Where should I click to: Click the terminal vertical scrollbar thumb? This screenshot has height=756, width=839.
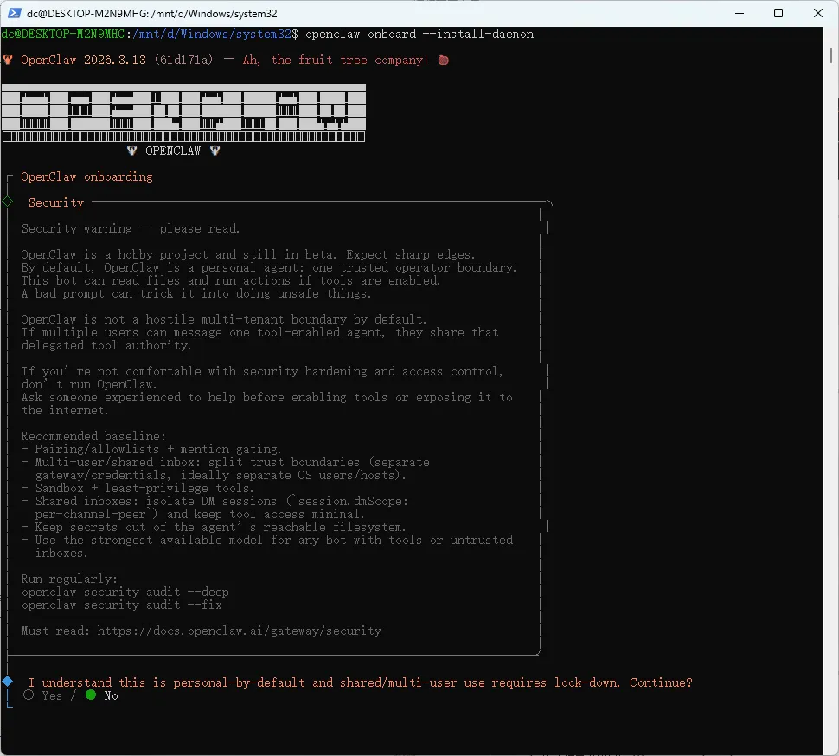point(831,55)
